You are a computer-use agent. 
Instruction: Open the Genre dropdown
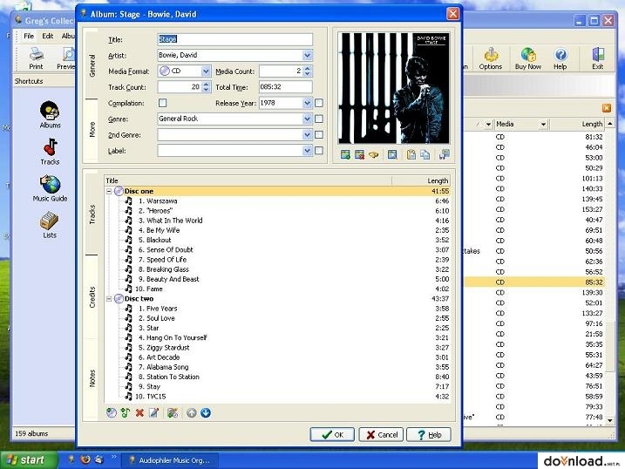point(307,119)
